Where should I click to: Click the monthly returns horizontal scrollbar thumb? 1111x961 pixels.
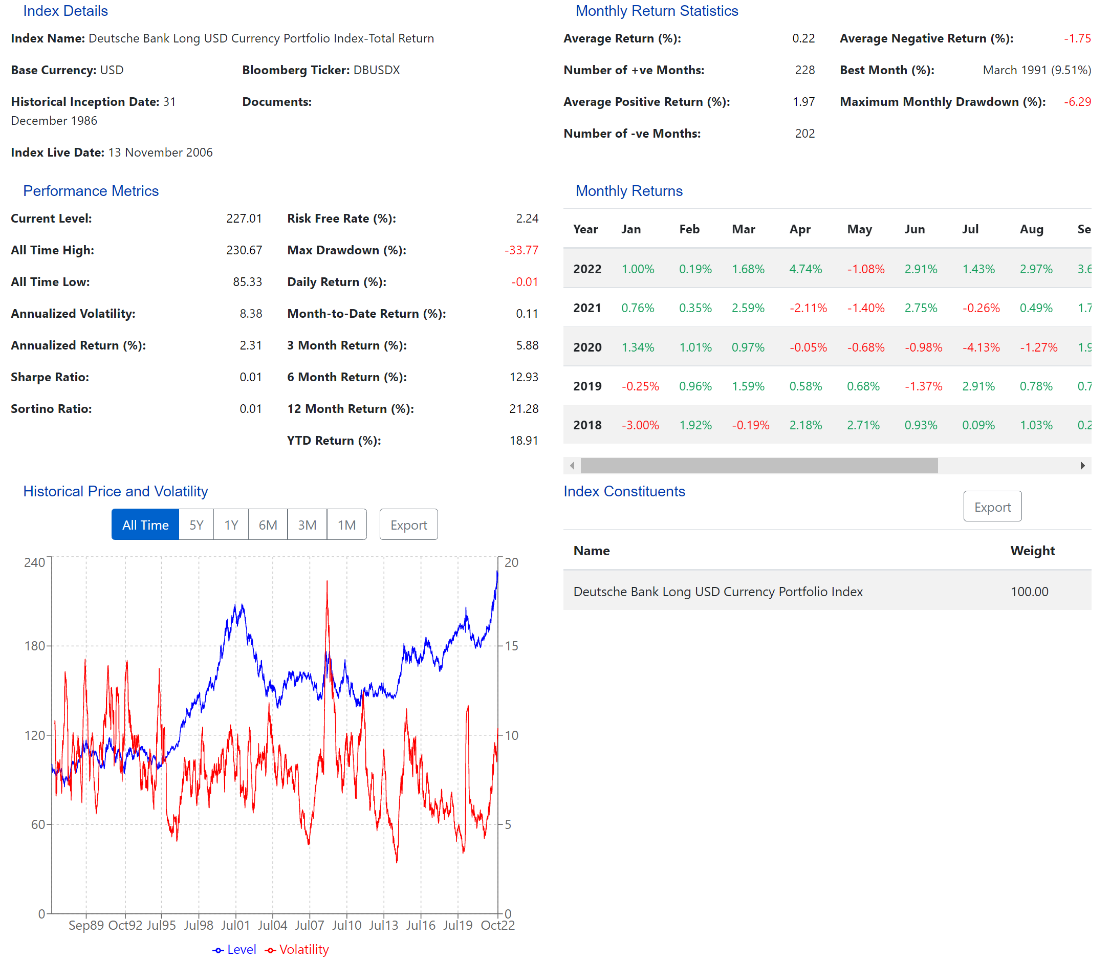(759, 466)
